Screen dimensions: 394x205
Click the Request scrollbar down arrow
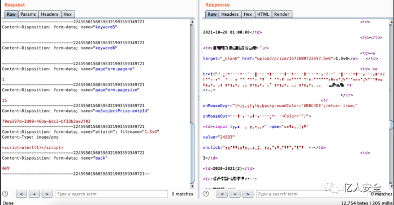coord(192,186)
